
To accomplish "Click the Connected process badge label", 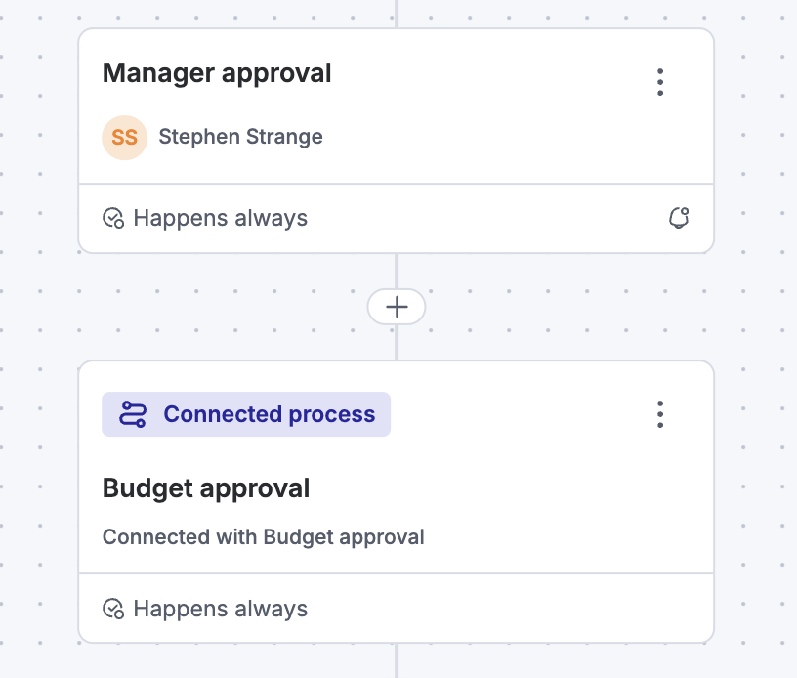I will [x=269, y=414].
